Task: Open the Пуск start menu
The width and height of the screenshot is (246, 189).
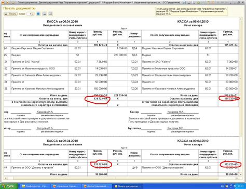Action: 9,186
